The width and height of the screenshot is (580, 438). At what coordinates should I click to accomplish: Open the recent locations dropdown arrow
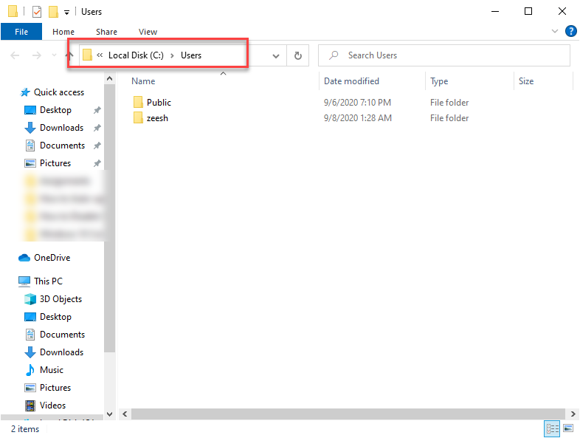[x=54, y=55]
